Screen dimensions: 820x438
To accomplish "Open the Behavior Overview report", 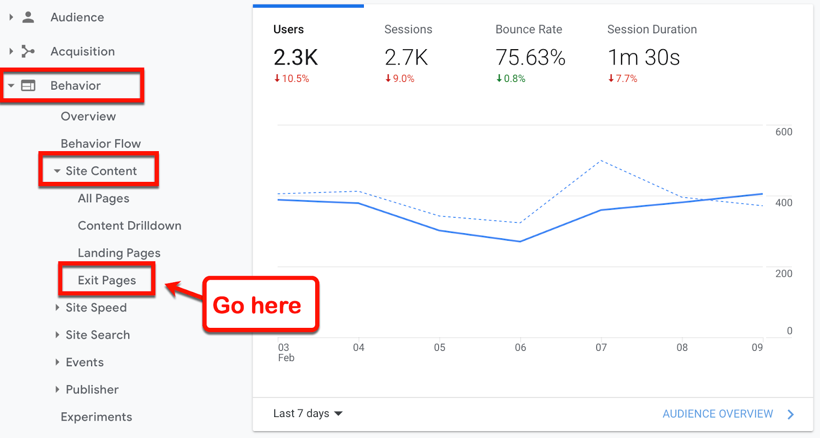I will pyautogui.click(x=88, y=116).
